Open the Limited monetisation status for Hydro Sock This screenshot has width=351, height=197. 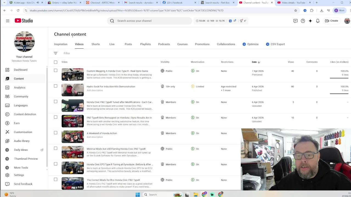tap(198, 86)
